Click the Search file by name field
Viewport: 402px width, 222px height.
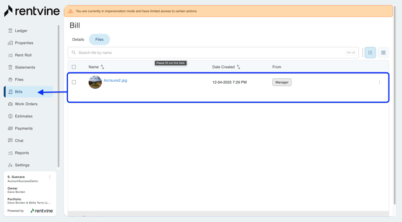(x=213, y=53)
